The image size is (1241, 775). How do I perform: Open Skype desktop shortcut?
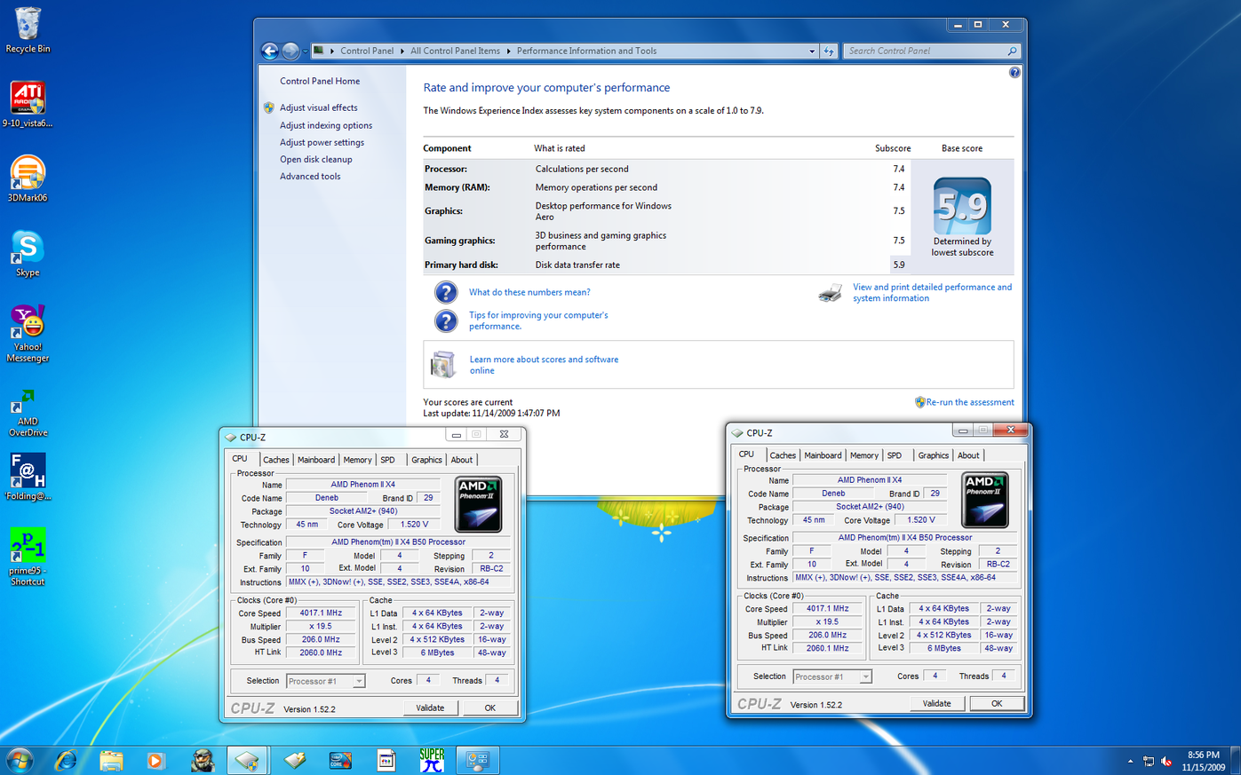tap(28, 253)
